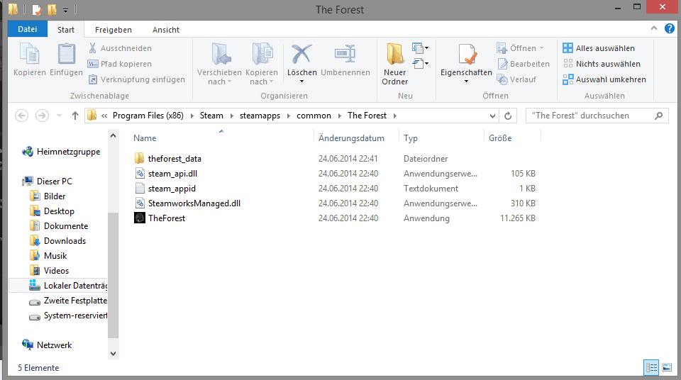
Task: Switch to large icons view in status bar
Action: point(666,367)
